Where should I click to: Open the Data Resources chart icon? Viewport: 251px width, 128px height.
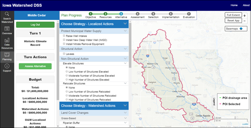7,41
